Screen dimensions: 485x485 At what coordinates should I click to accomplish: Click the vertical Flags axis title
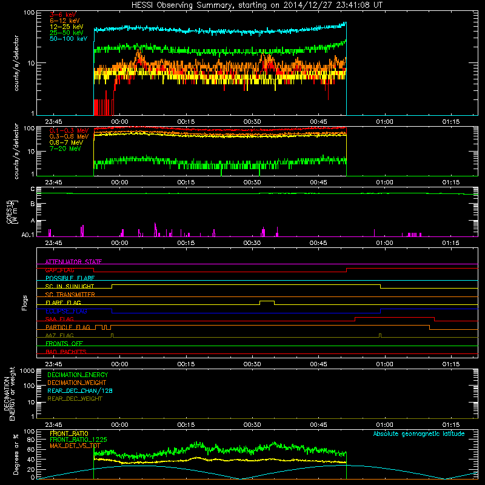(x=25, y=303)
